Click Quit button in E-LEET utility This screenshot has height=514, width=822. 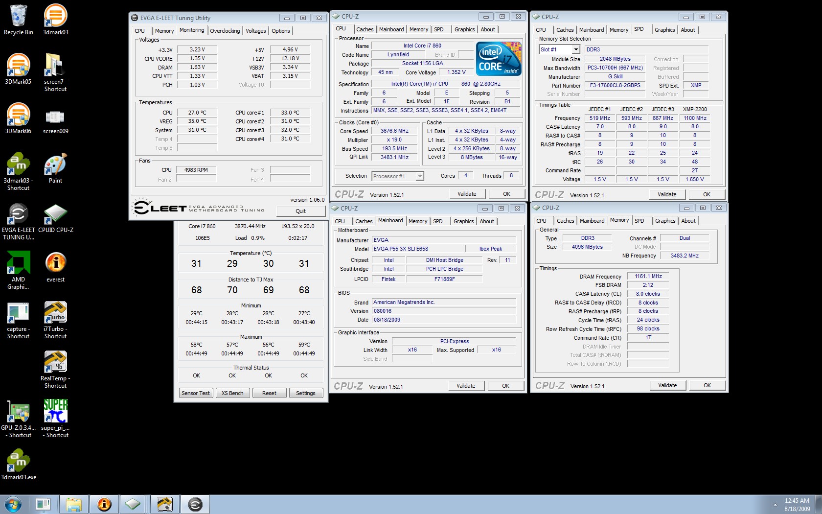pyautogui.click(x=300, y=211)
